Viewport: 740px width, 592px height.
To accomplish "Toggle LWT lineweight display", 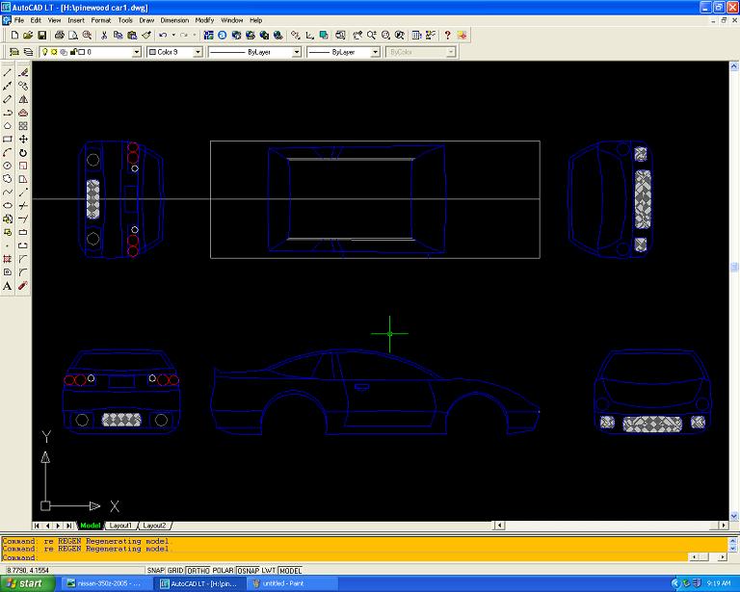I will pyautogui.click(x=269, y=570).
